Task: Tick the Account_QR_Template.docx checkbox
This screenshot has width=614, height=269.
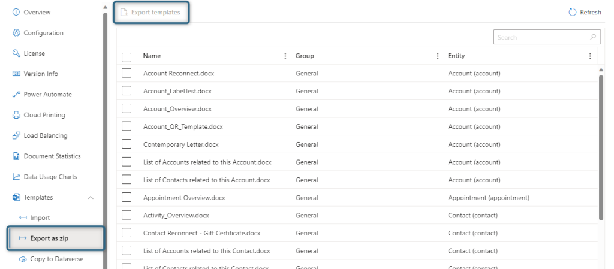Action: [127, 126]
